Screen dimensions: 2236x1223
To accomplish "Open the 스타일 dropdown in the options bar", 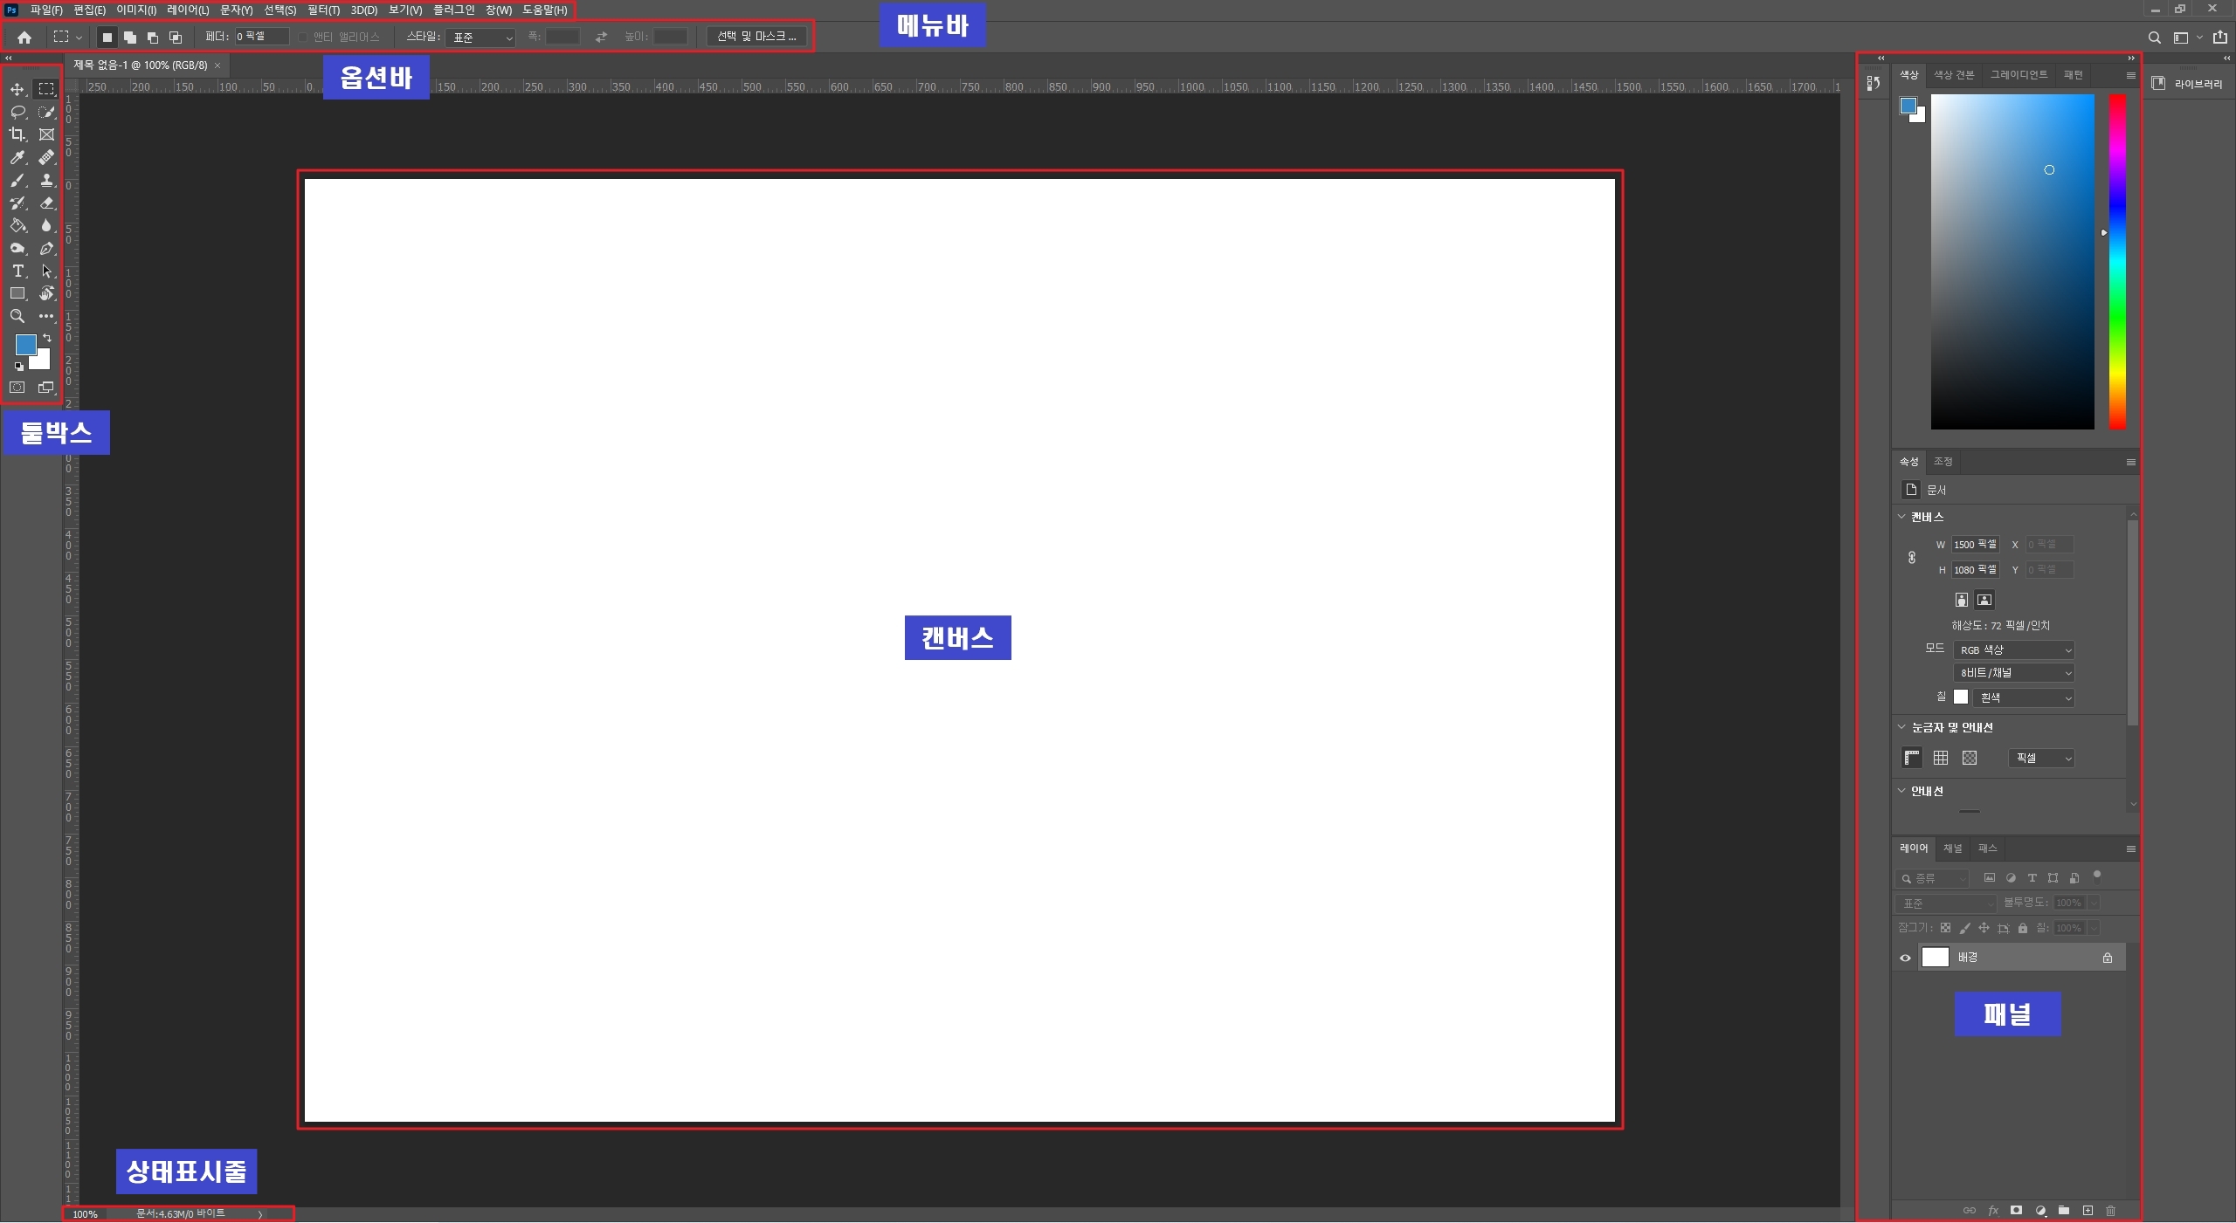I will coord(480,38).
